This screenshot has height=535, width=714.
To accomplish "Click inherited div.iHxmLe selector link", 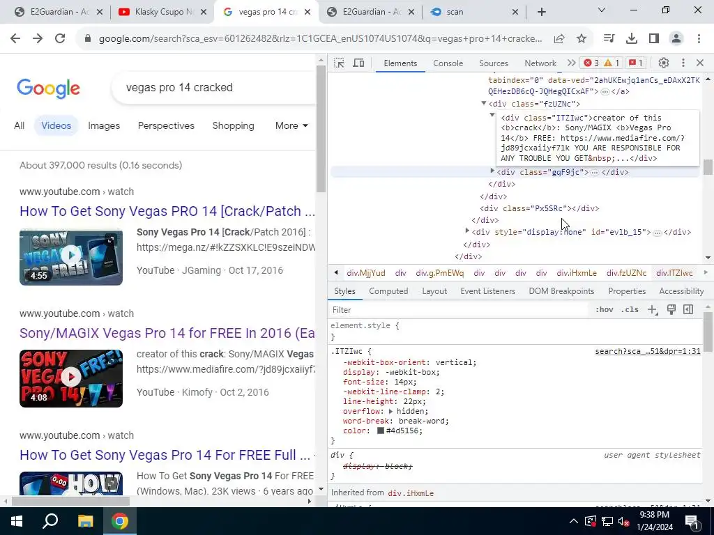I will point(411,493).
